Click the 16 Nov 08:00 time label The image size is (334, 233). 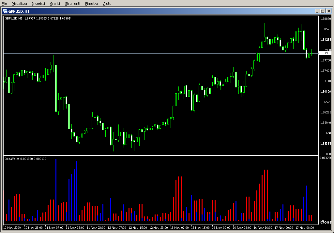[x=242, y=228]
